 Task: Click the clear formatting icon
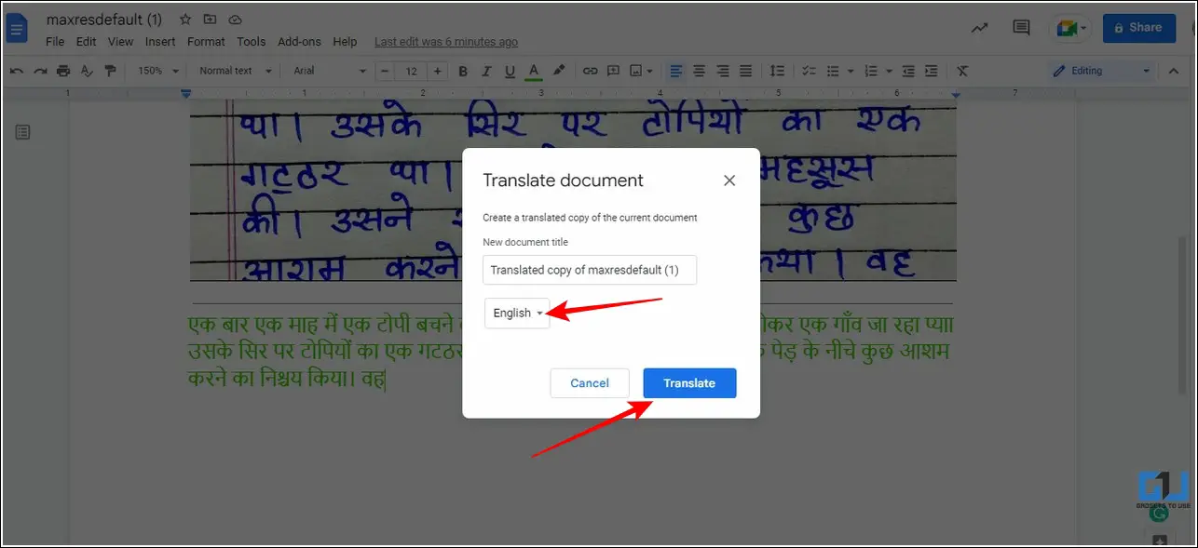pyautogui.click(x=963, y=71)
